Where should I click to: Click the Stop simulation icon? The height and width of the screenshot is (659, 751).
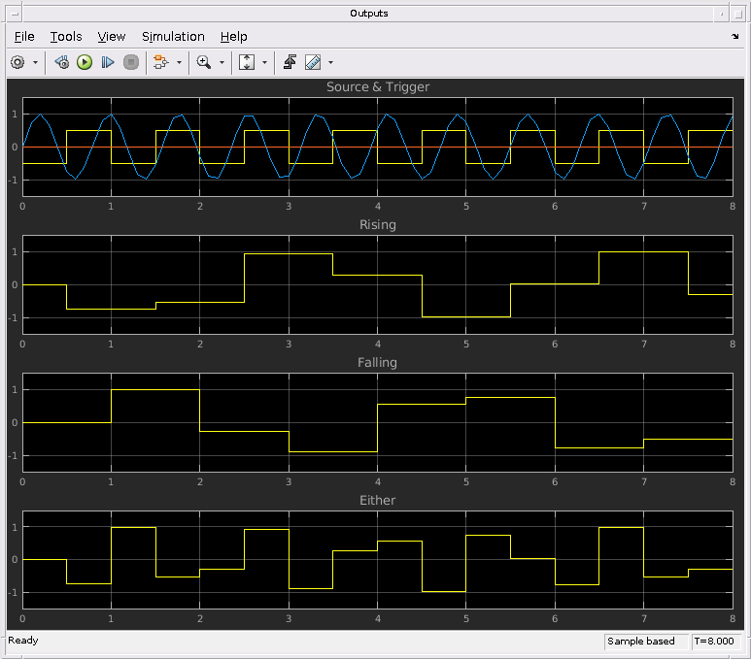[131, 62]
